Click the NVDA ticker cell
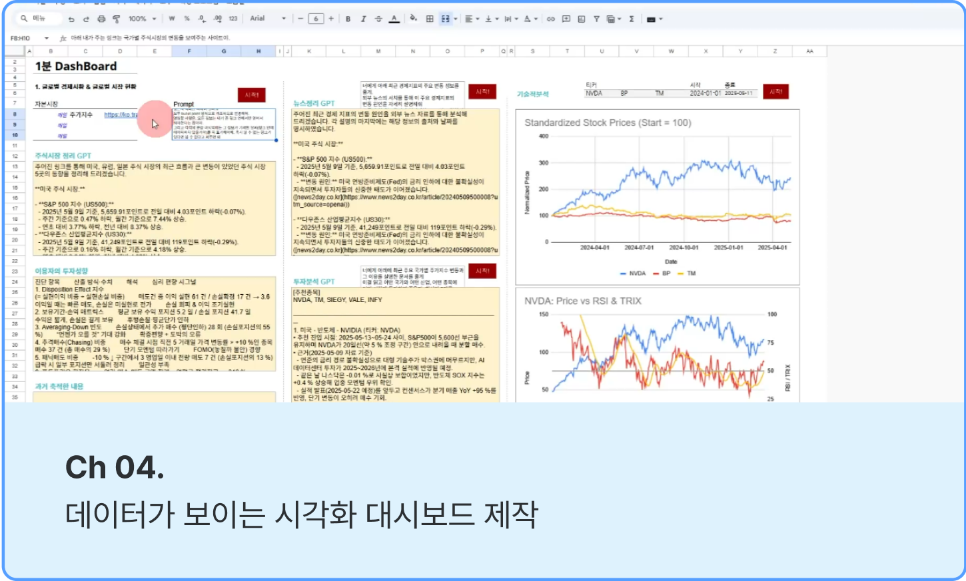 point(594,94)
